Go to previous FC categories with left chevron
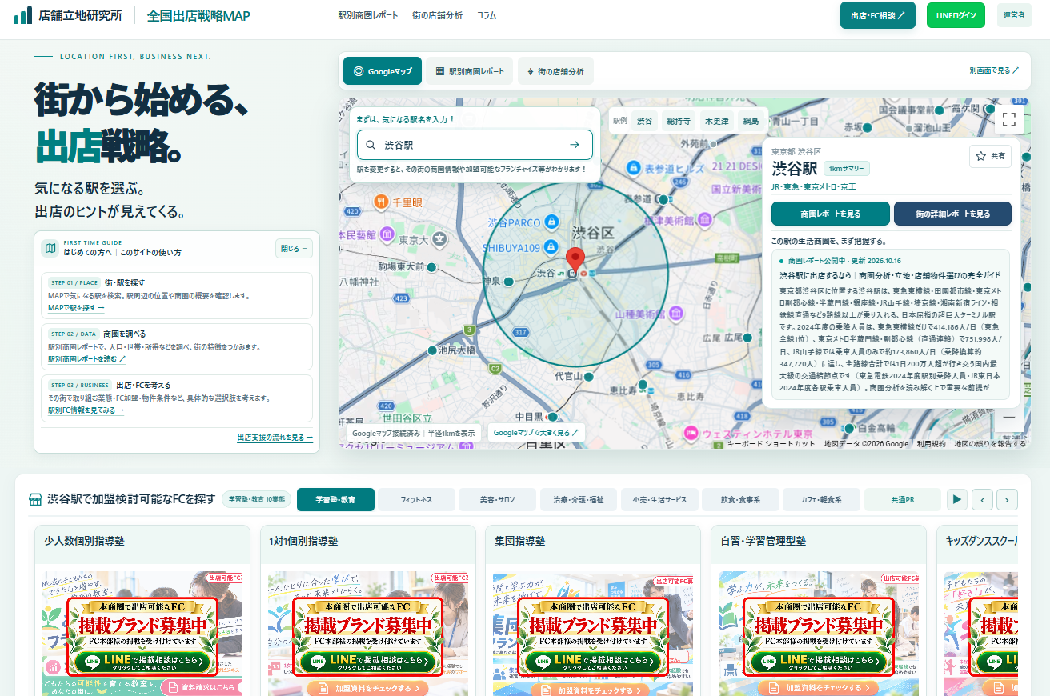 [983, 499]
